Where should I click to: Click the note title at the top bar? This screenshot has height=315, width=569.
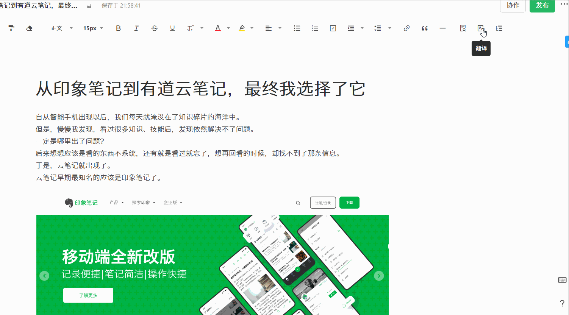coord(39,6)
